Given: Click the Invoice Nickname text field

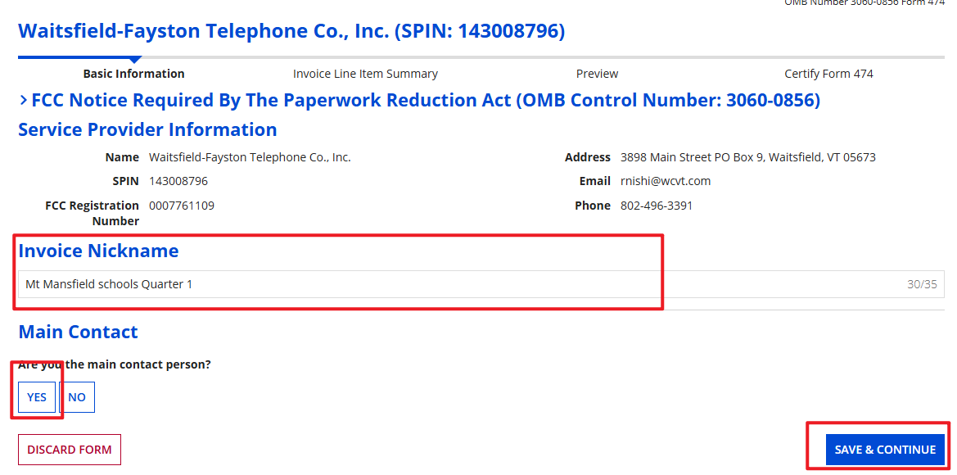Looking at the screenshot, I should pos(458,284).
